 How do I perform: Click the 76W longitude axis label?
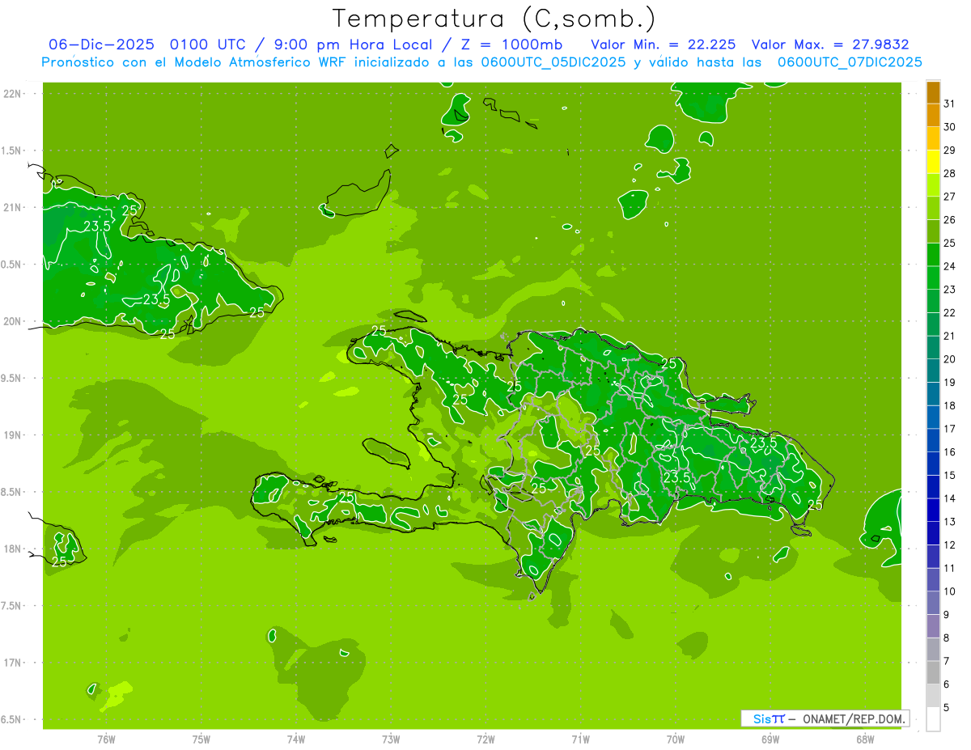[106, 739]
